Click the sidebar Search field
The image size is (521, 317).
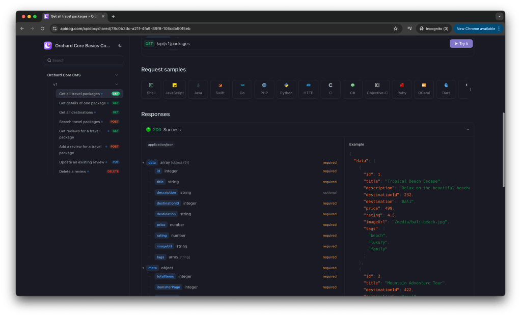point(84,60)
